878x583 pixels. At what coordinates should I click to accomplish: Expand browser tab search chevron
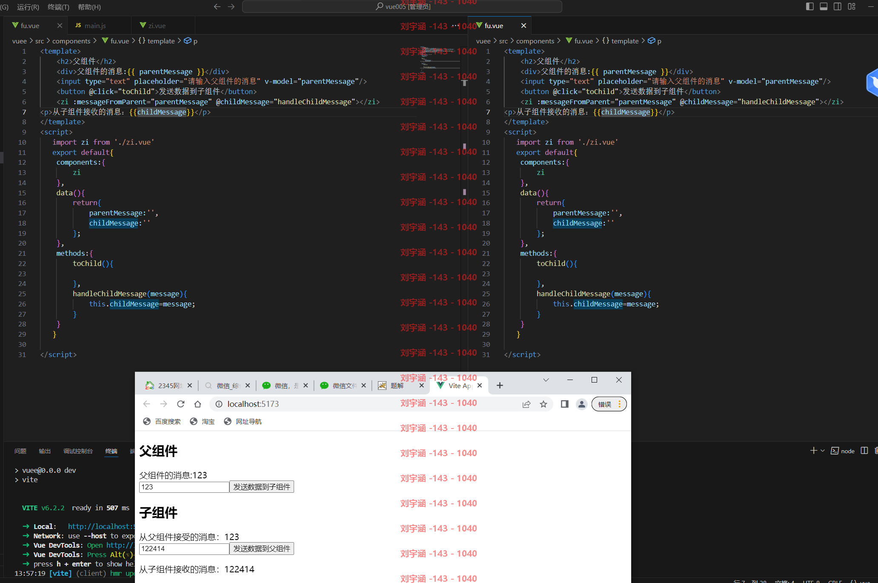tap(546, 380)
